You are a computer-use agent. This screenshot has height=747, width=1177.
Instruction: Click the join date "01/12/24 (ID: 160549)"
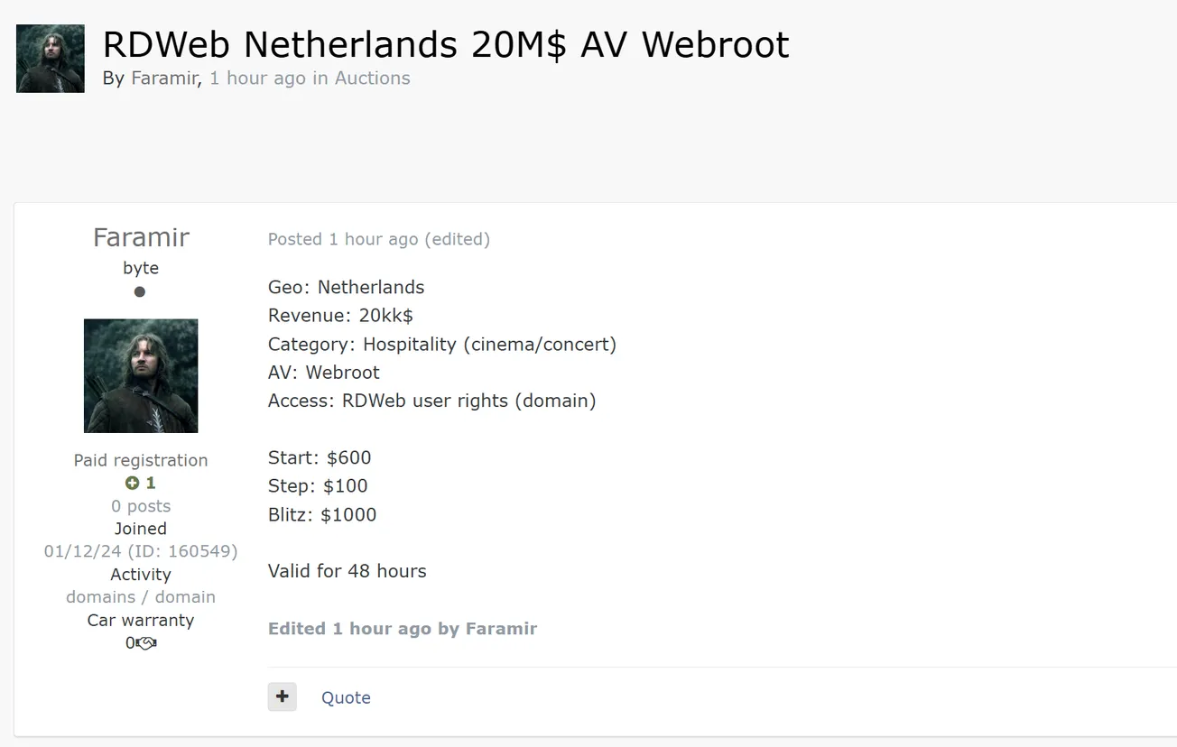(141, 551)
